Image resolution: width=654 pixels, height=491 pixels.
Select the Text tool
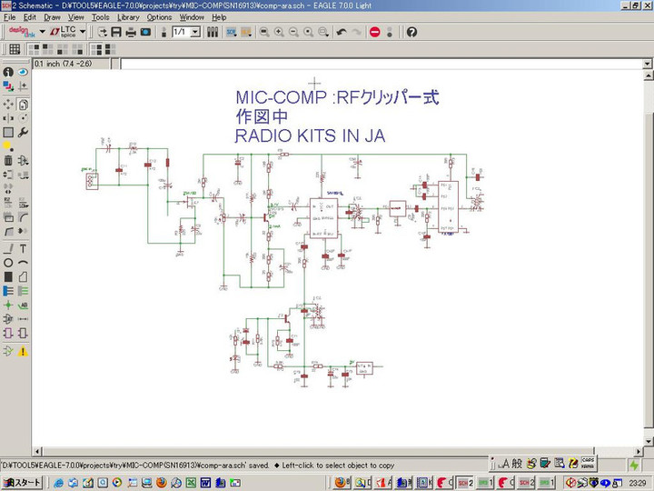click(23, 248)
